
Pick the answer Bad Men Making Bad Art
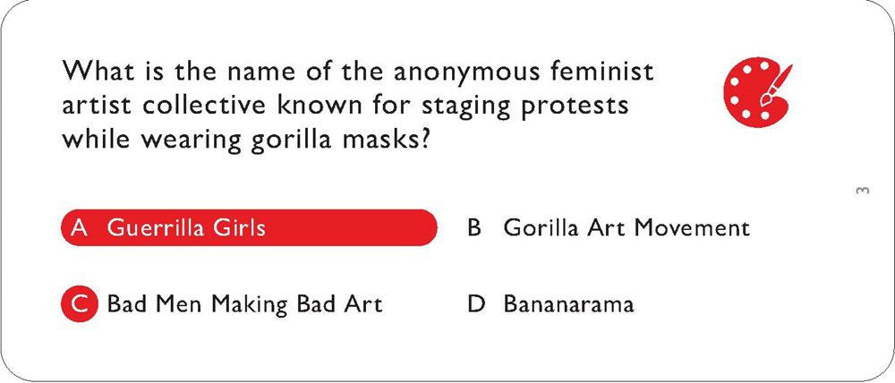243,303
